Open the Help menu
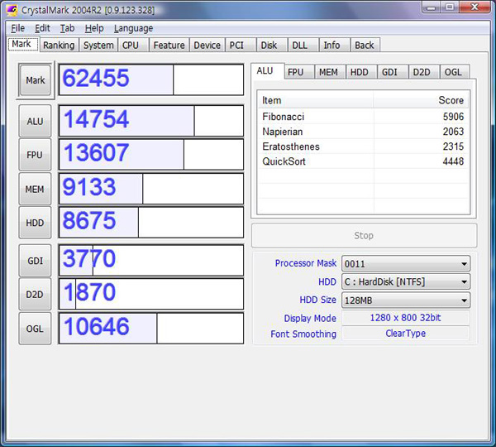The width and height of the screenshot is (496, 447). click(94, 28)
